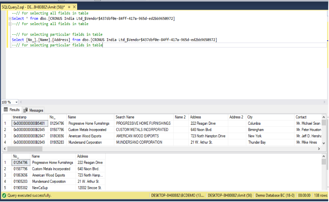This screenshot has width=329, height=202.
Task: Collapse the first Select statement outline
Action: click(10, 19)
